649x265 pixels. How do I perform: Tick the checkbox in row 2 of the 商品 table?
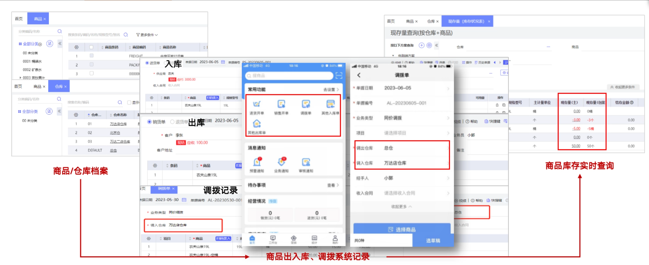(92, 64)
